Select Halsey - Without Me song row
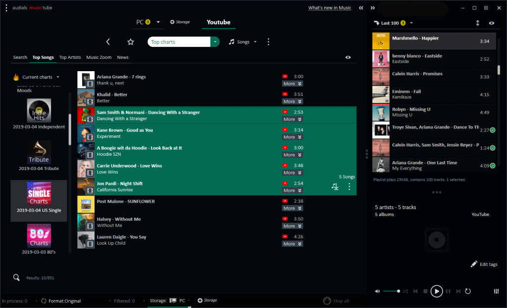Image resolution: width=507 pixels, height=308 pixels. pos(217,222)
